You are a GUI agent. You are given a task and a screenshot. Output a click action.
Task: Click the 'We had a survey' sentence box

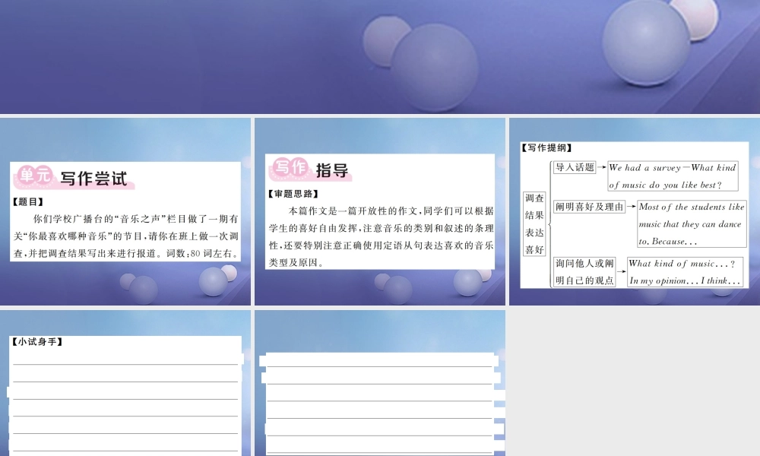pyautogui.click(x=673, y=176)
